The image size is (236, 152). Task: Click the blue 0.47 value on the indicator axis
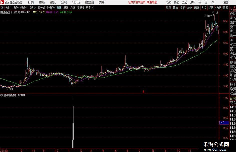(x=224, y=123)
